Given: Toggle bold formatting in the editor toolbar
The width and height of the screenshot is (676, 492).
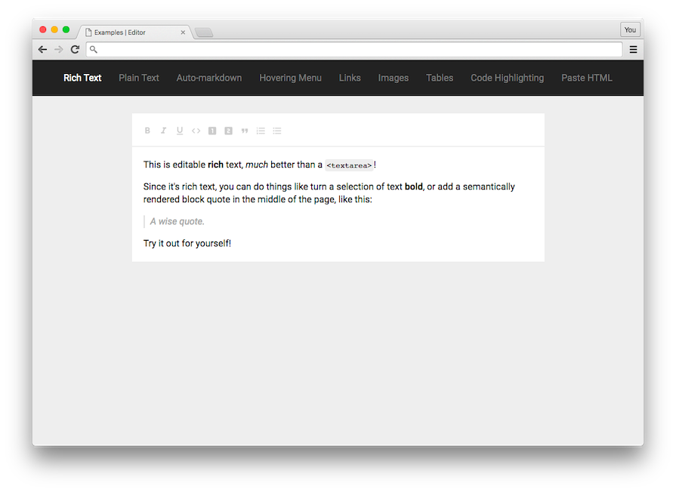Looking at the screenshot, I should [x=147, y=131].
